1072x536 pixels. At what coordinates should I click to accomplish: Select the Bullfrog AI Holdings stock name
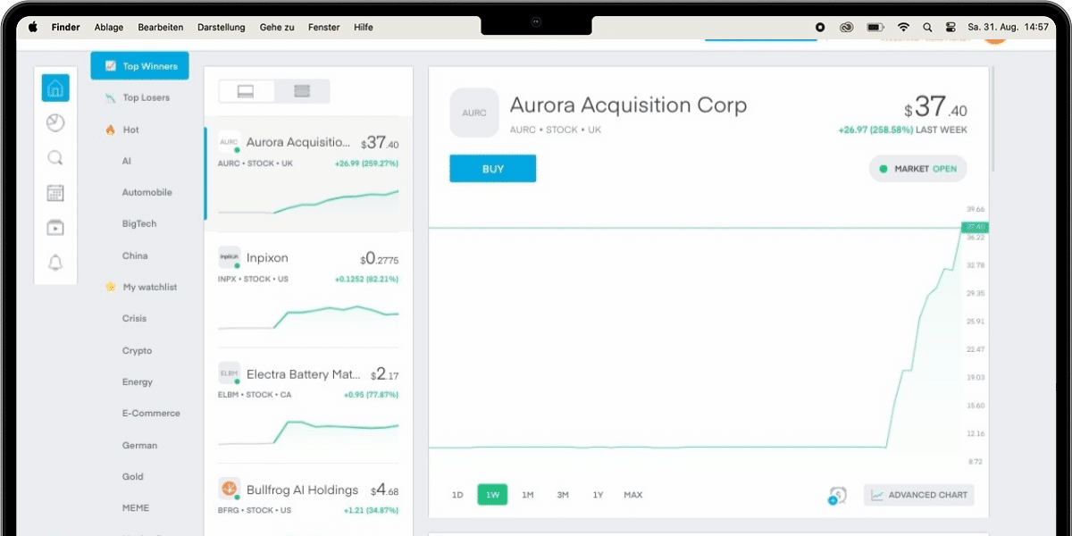click(302, 490)
